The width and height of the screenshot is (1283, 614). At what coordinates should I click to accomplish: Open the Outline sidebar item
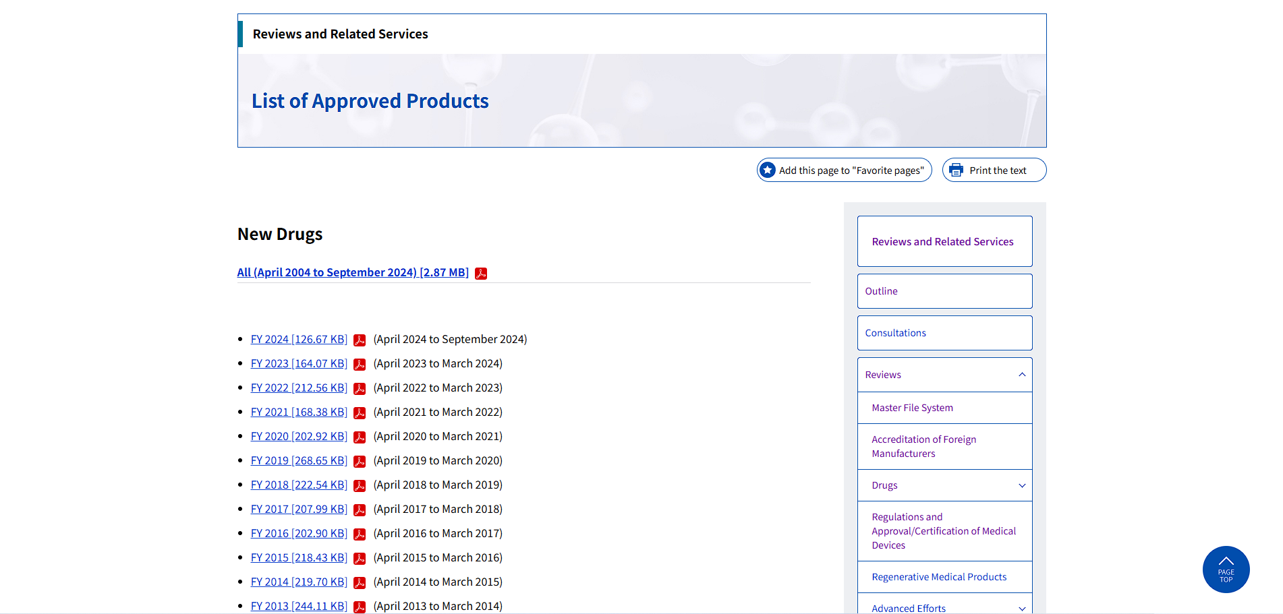[881, 291]
